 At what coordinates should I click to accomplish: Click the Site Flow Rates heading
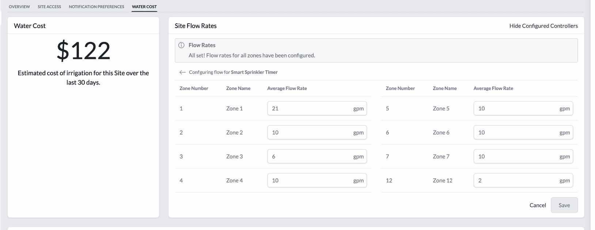click(x=196, y=26)
